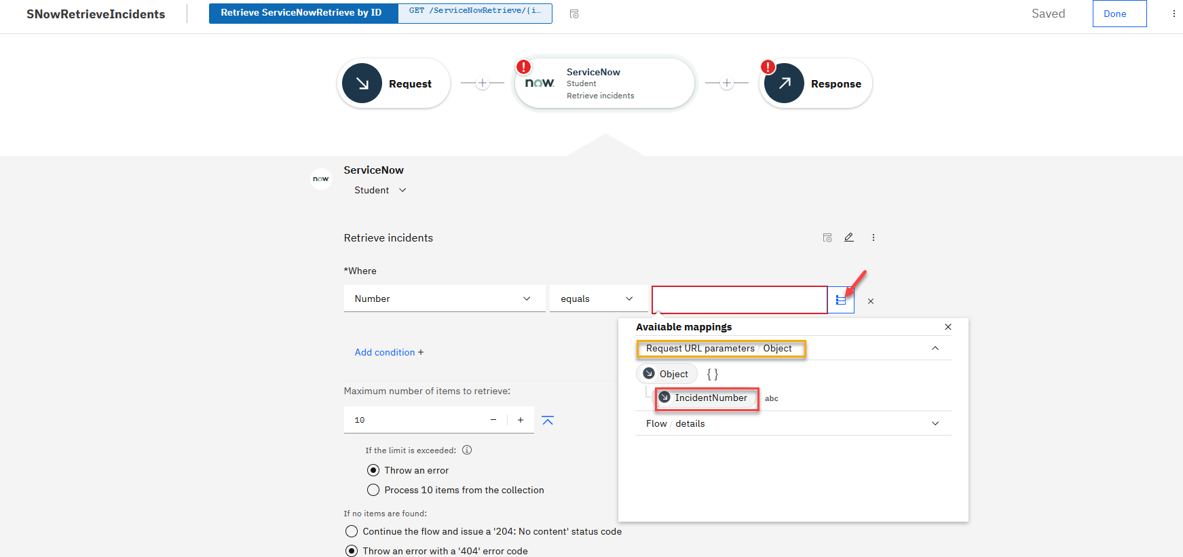Viewport: 1183px width, 557px height.
Task: Click the Done button
Action: point(1119,14)
